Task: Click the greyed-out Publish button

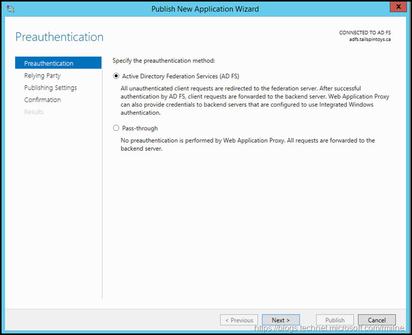Action: (335, 320)
